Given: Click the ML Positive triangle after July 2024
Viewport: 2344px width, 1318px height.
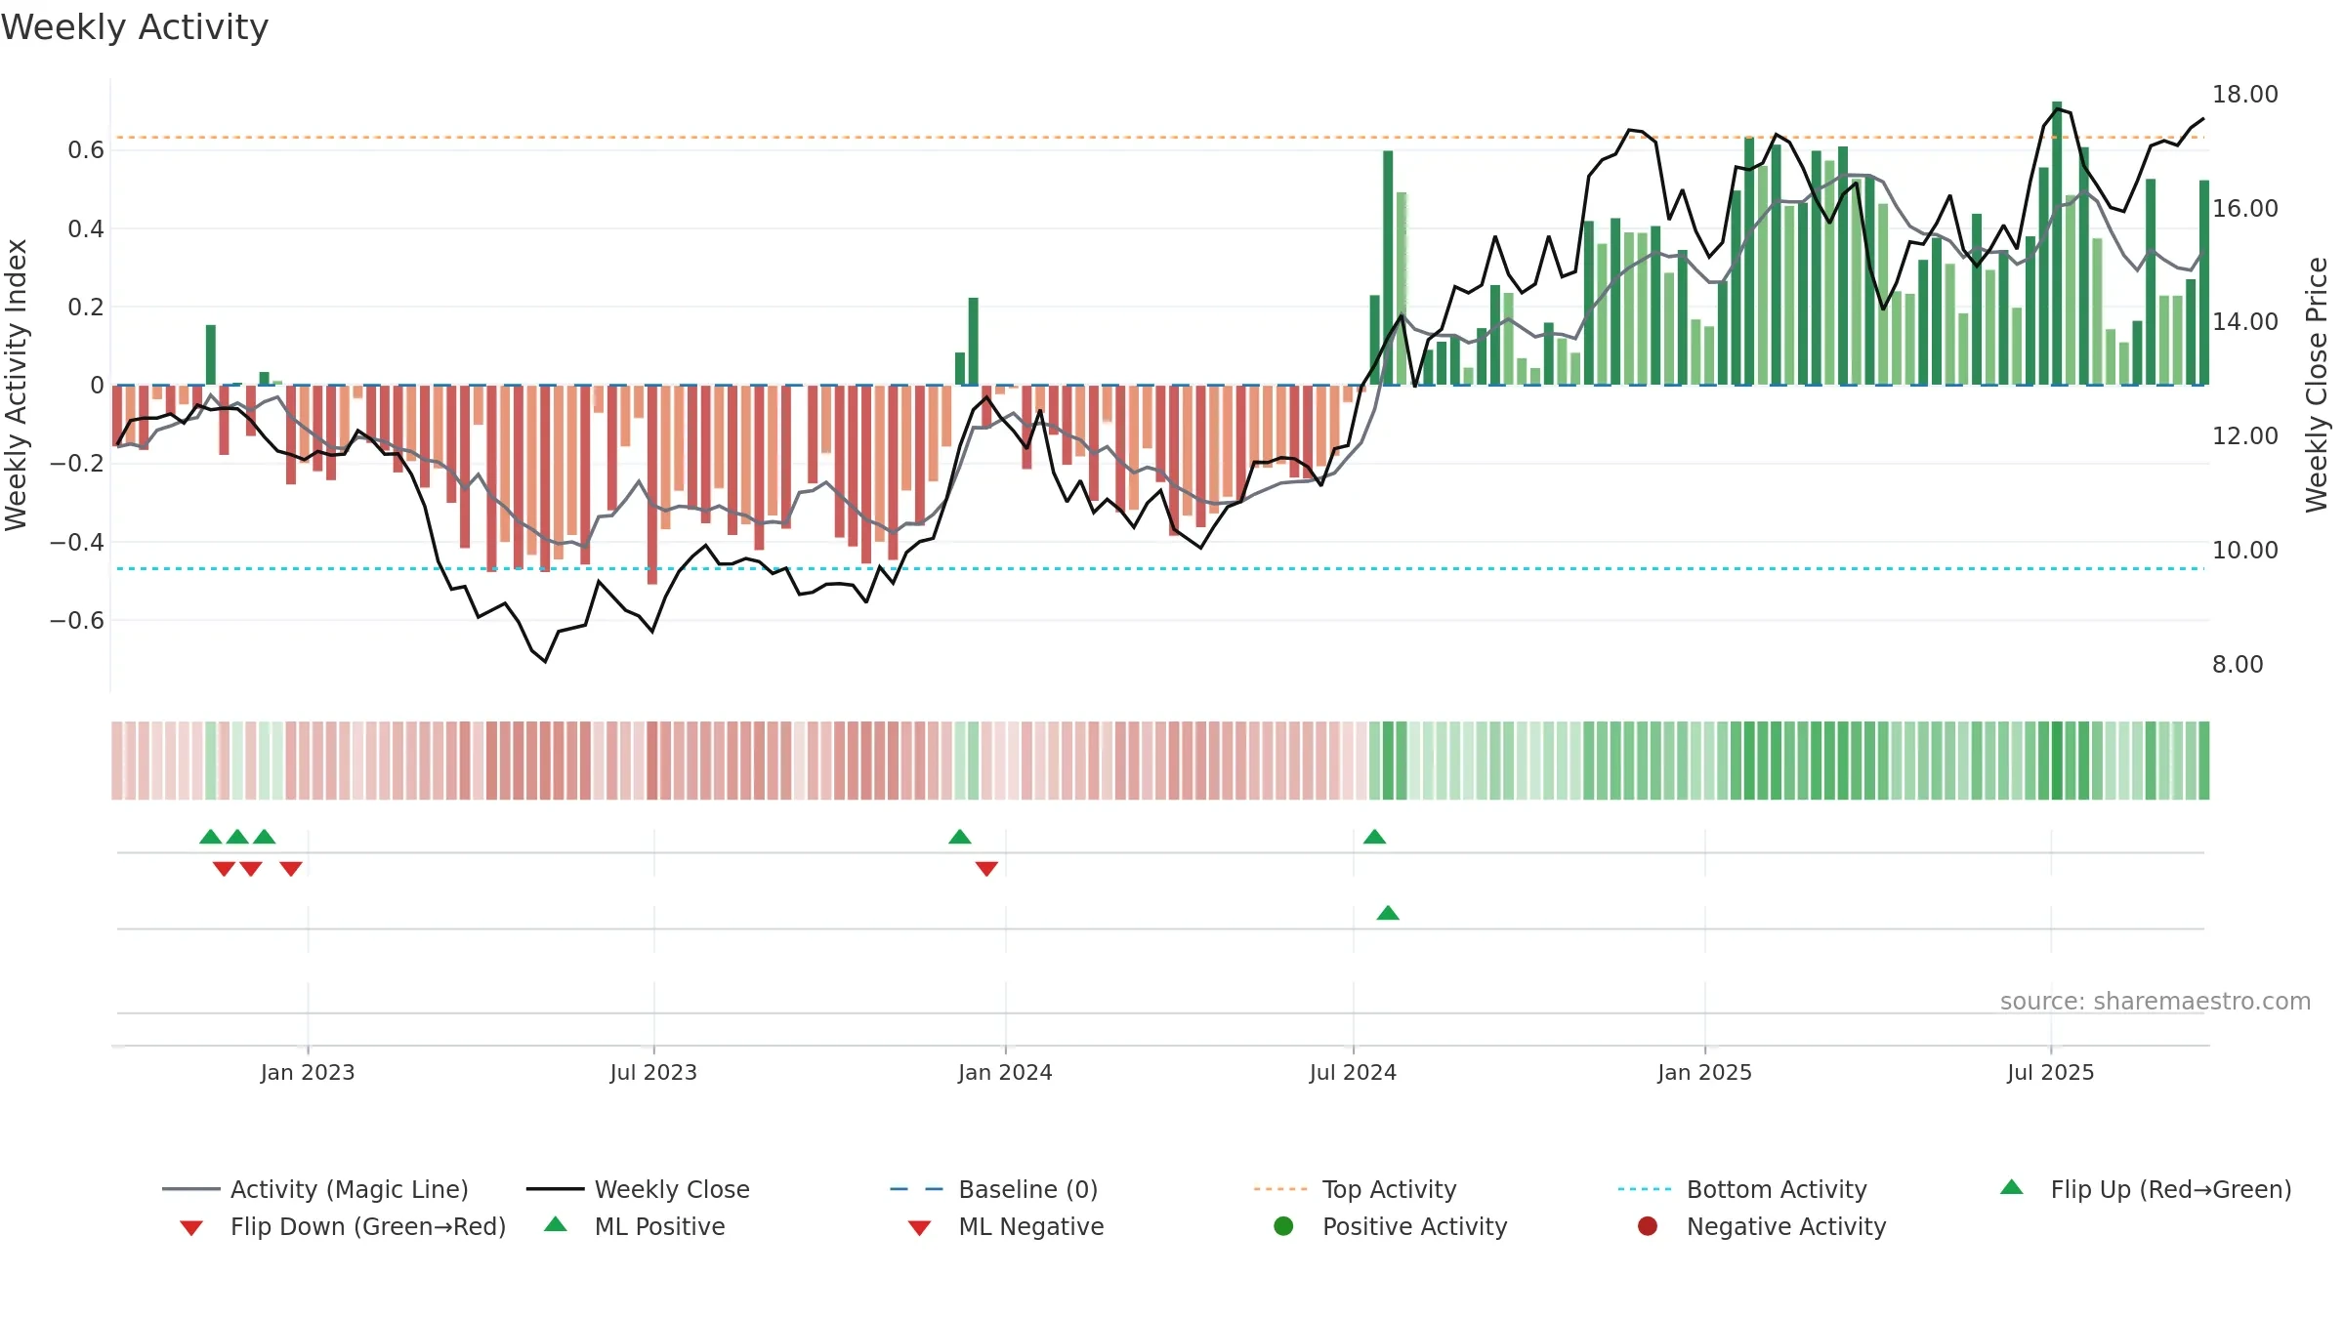Looking at the screenshot, I should [1388, 913].
